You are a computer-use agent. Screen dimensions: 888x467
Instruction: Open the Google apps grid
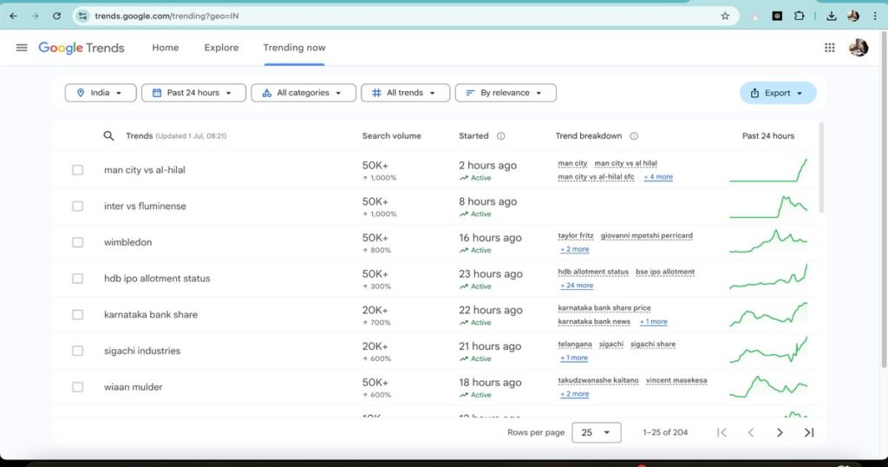point(830,48)
